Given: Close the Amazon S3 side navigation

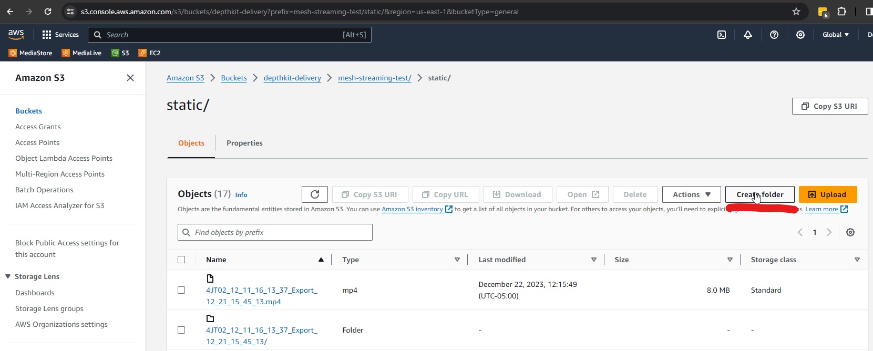Looking at the screenshot, I should point(130,78).
